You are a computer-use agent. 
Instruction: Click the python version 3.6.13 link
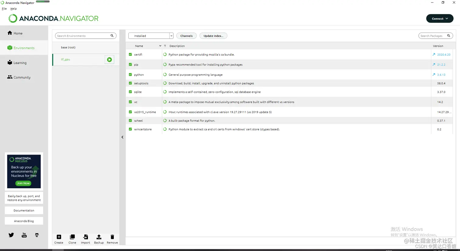click(x=441, y=75)
